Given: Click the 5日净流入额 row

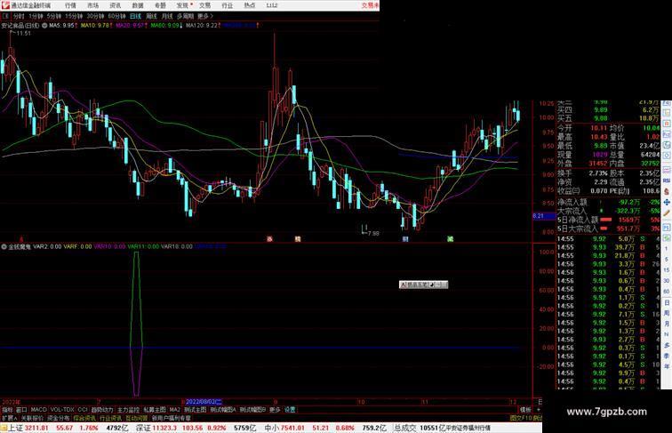Looking at the screenshot, I should tap(609, 220).
